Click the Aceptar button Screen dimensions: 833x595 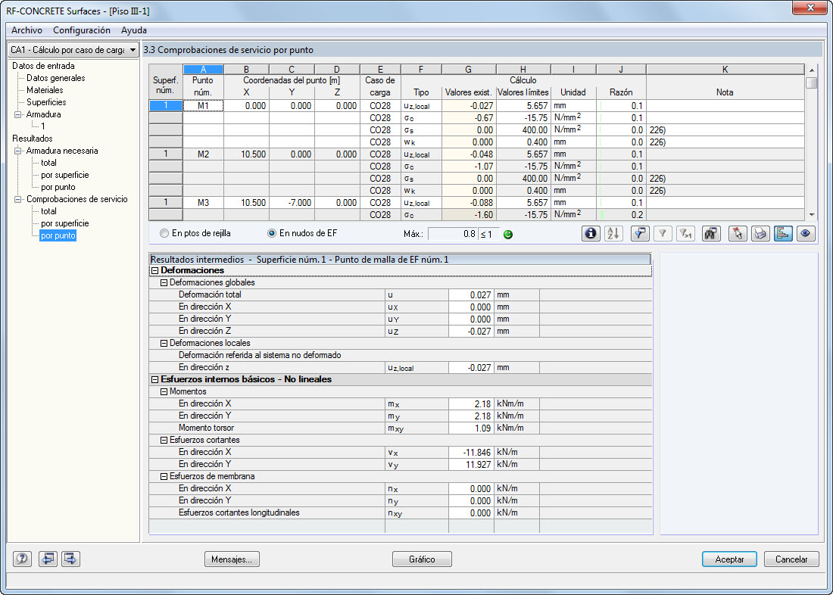tap(729, 559)
